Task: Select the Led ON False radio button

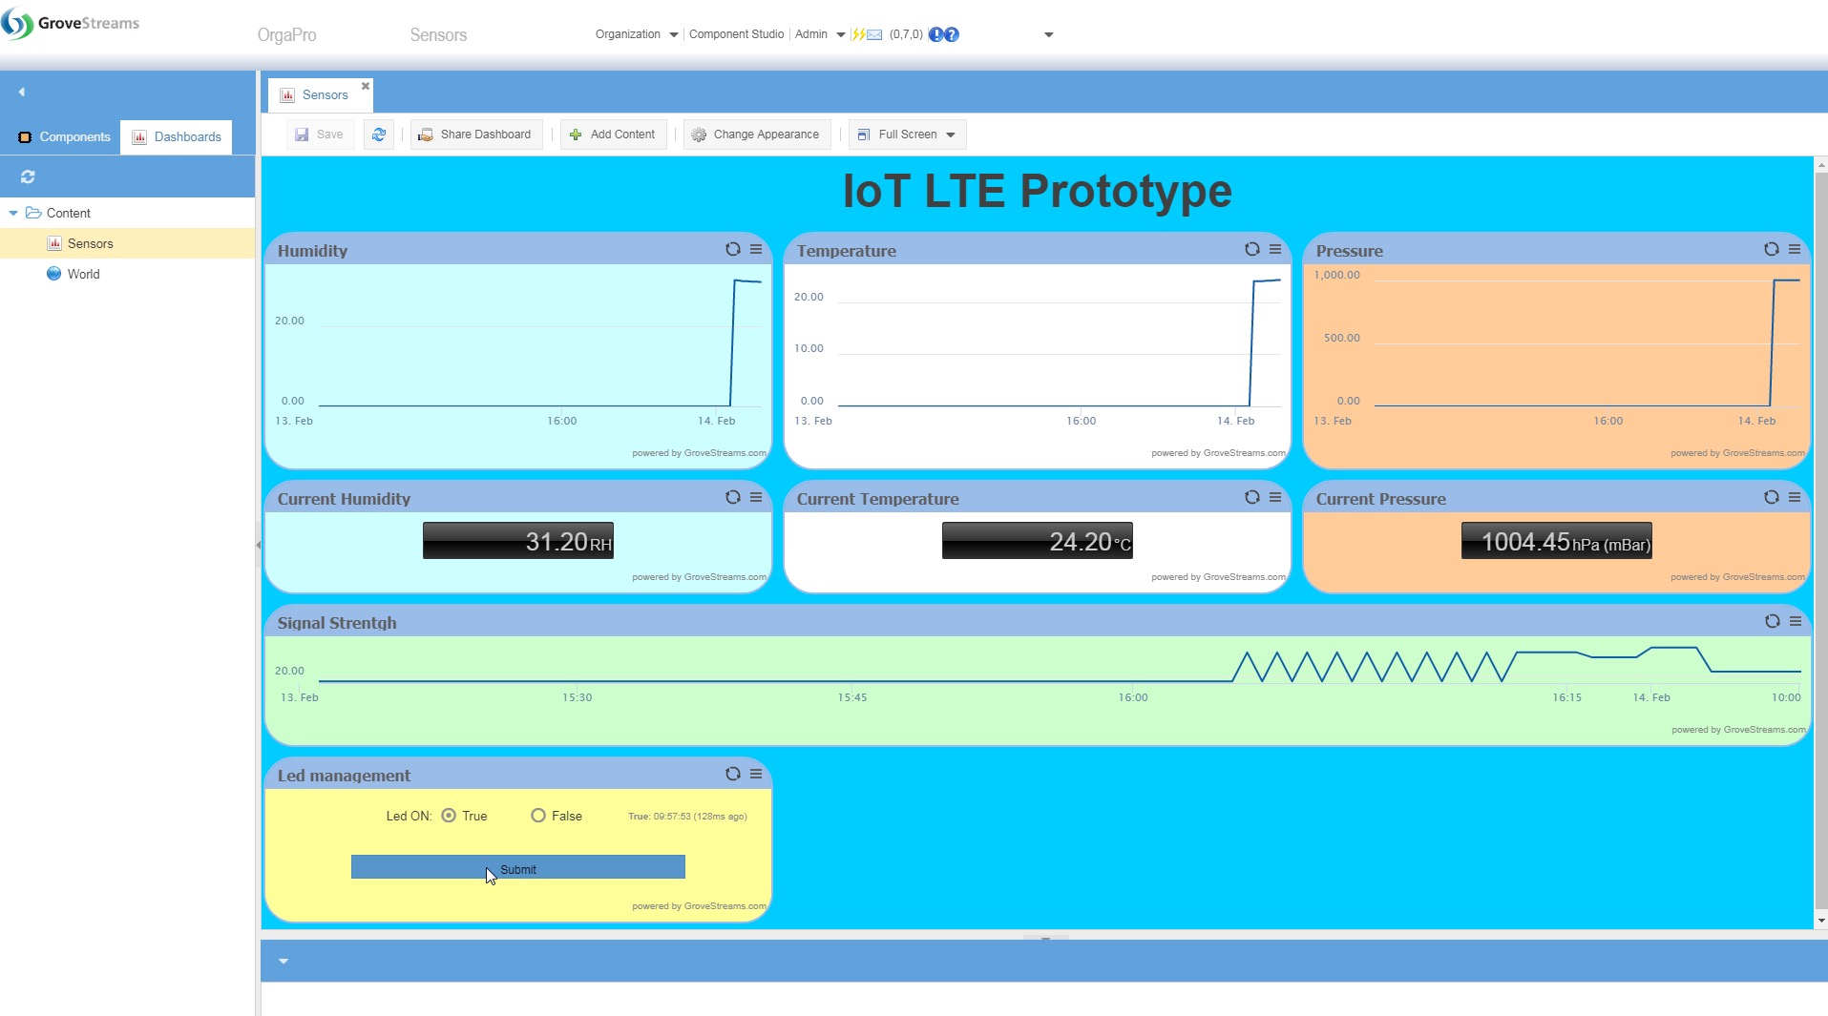Action: (538, 816)
